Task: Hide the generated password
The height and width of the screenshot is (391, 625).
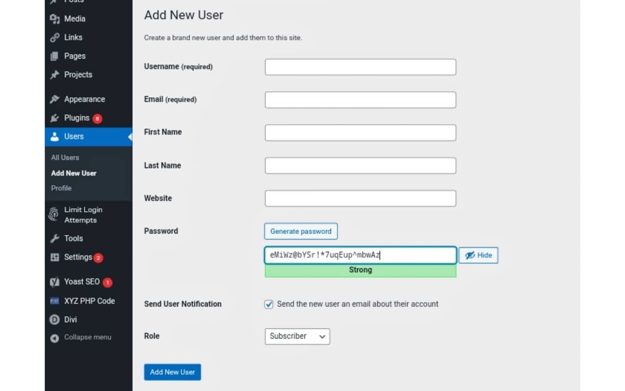Action: coord(478,255)
